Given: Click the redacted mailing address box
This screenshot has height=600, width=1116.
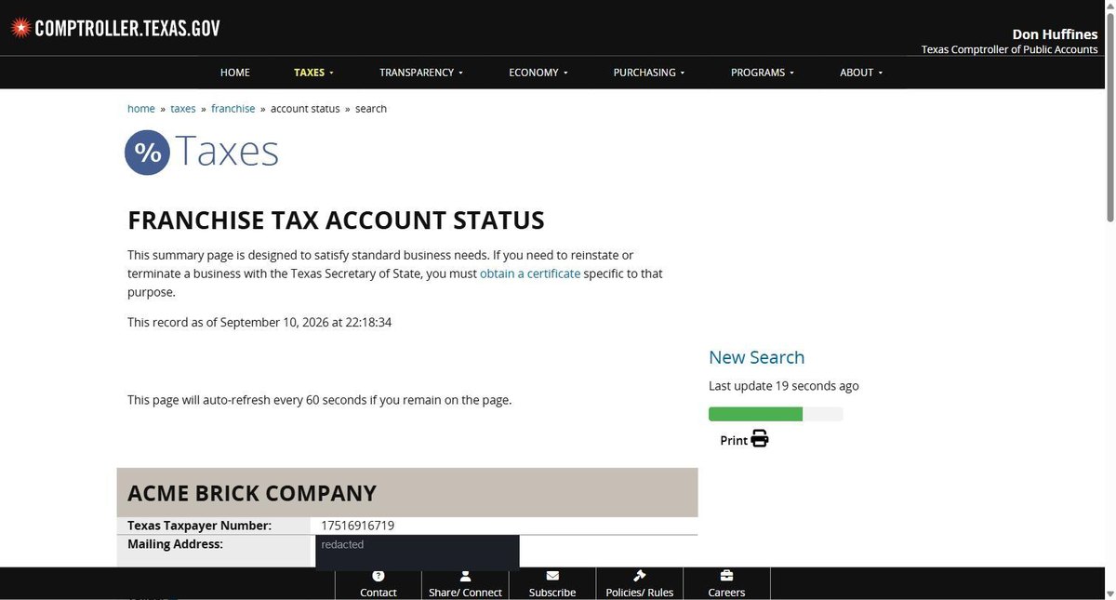Looking at the screenshot, I should click(418, 551).
